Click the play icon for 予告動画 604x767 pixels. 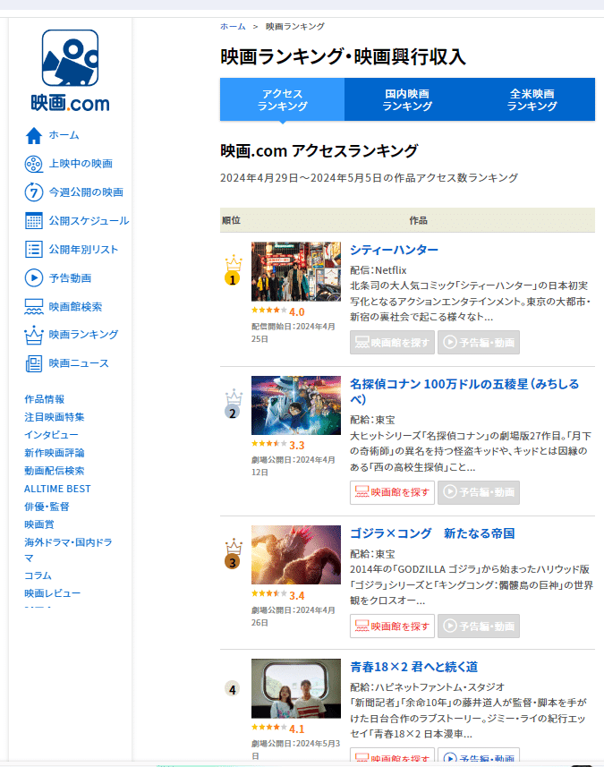(34, 277)
